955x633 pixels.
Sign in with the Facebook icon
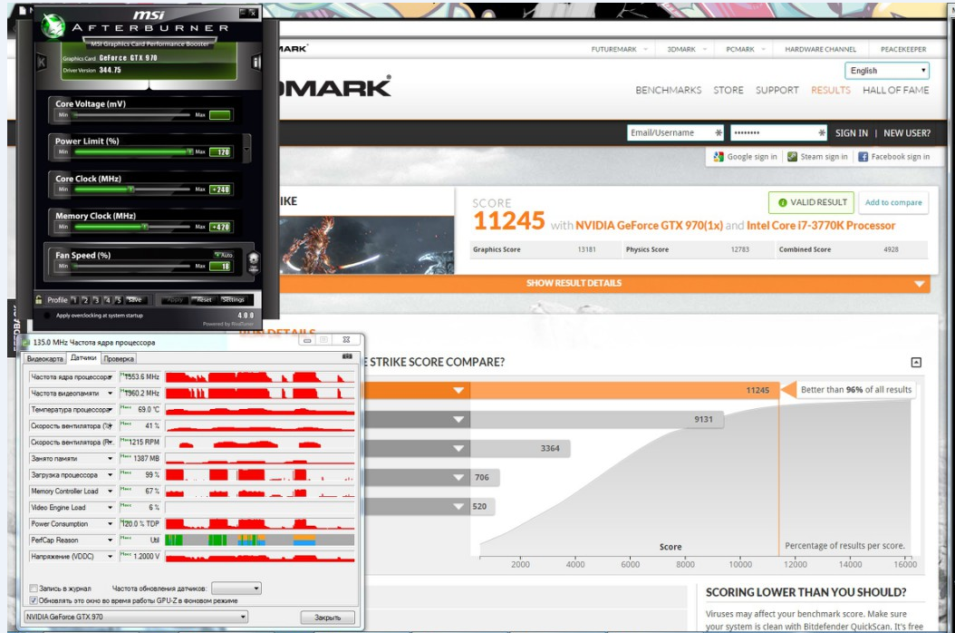click(x=863, y=157)
